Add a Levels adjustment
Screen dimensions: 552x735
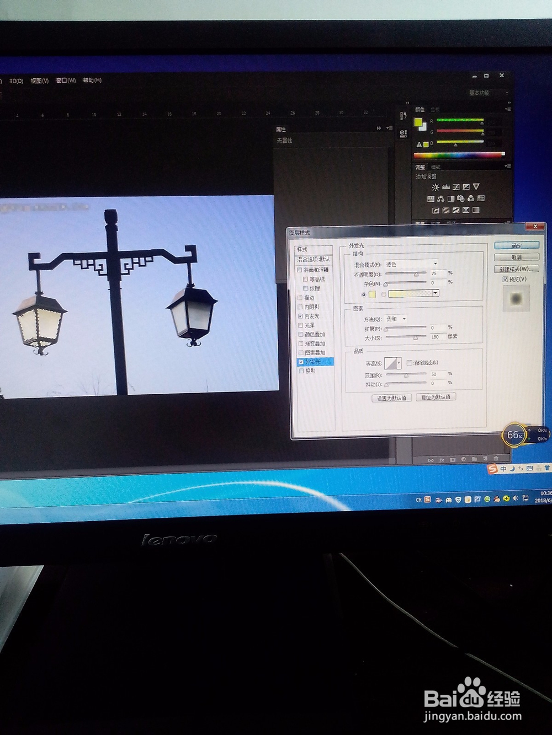tap(446, 187)
